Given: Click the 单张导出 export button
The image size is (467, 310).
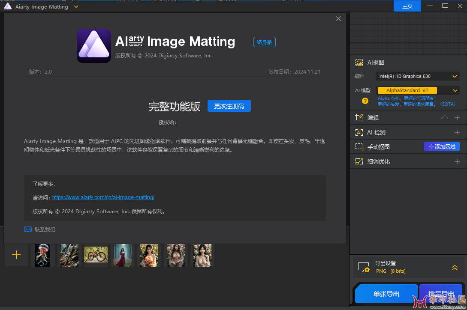Looking at the screenshot, I should pos(386,294).
